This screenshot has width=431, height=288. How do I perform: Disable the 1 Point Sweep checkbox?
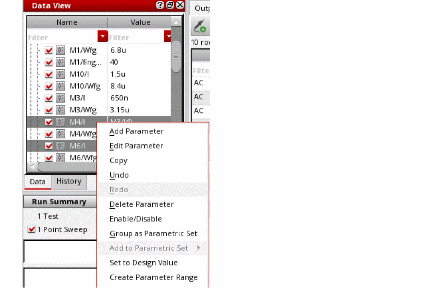31,229
